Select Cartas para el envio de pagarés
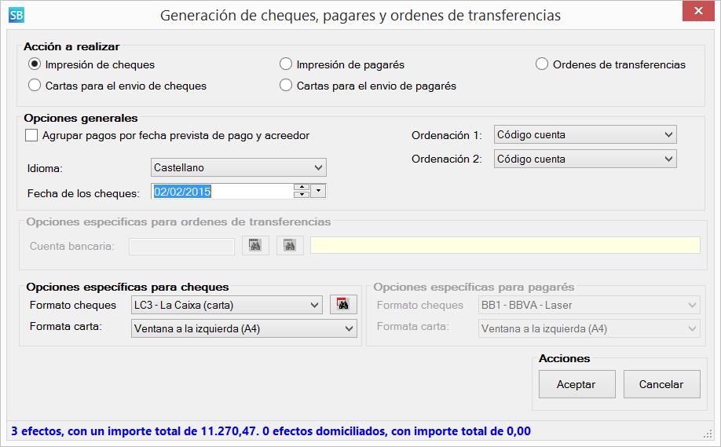Screen dimensions: 721x447 coord(286,86)
